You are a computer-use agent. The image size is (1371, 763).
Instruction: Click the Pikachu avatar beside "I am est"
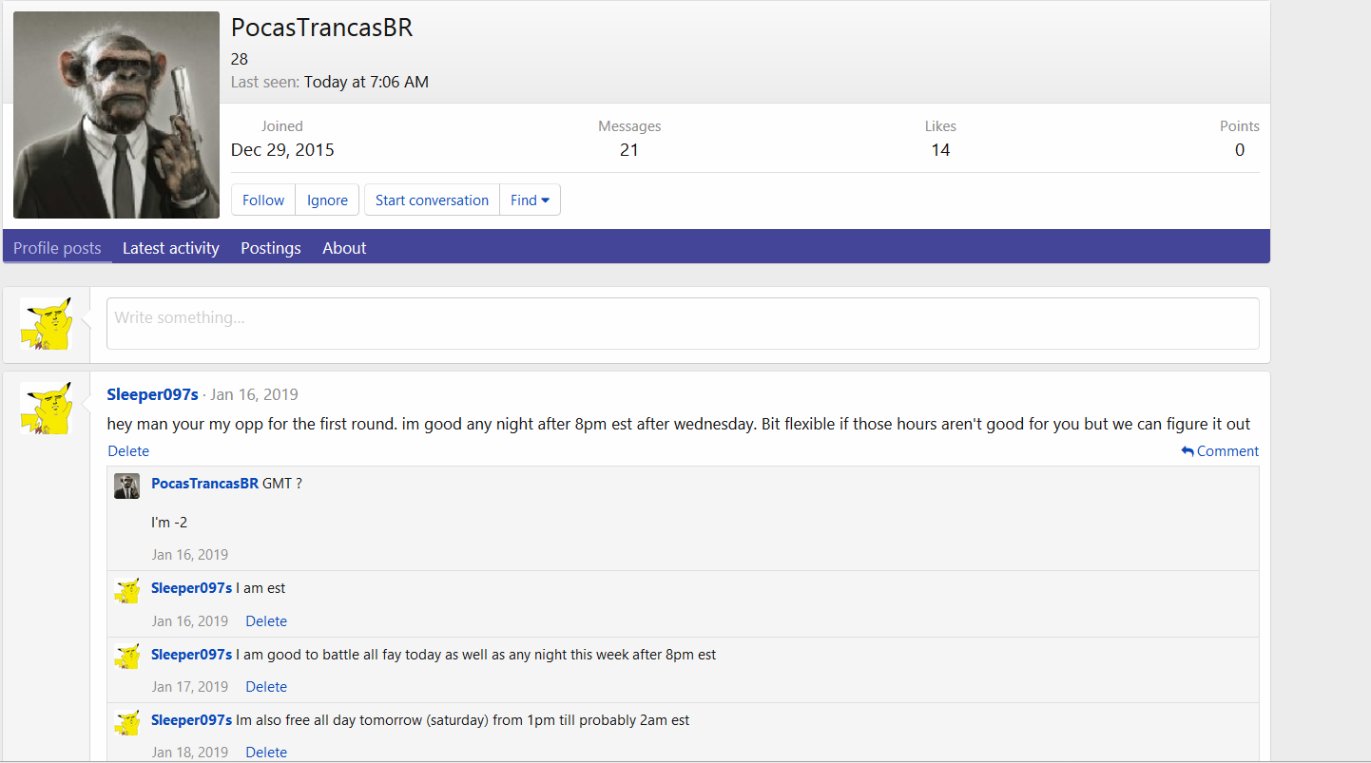tap(126, 590)
